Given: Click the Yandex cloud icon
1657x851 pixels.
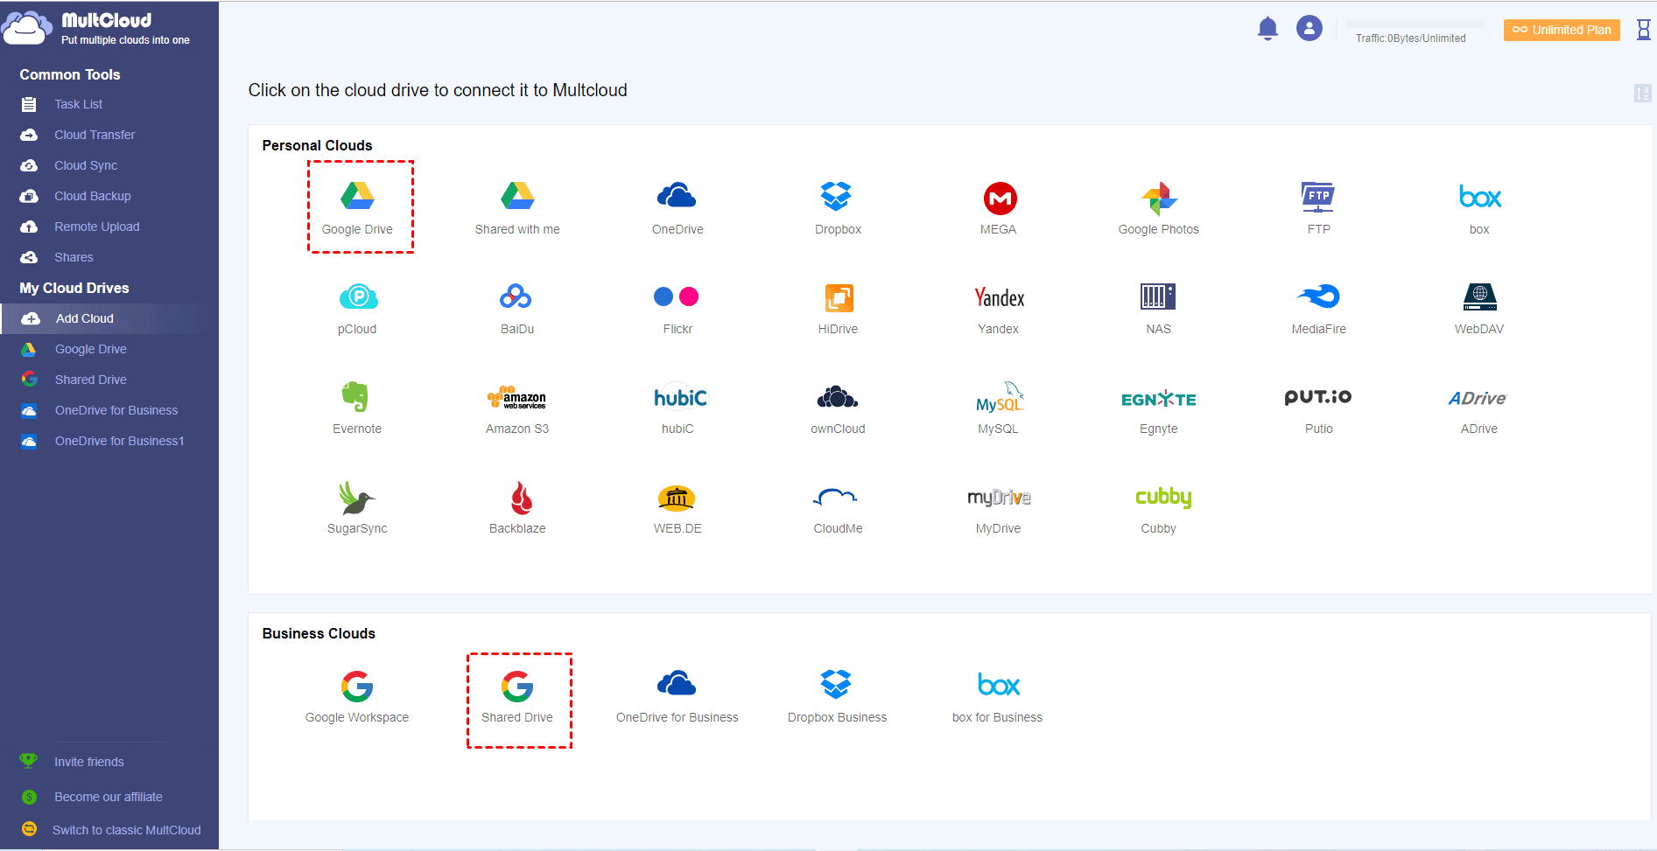Looking at the screenshot, I should coord(999,297).
